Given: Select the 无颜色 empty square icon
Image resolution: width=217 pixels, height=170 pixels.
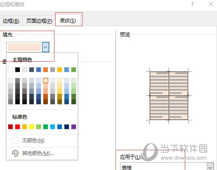Looking at the screenshot, I should pyautogui.click(x=15, y=141).
